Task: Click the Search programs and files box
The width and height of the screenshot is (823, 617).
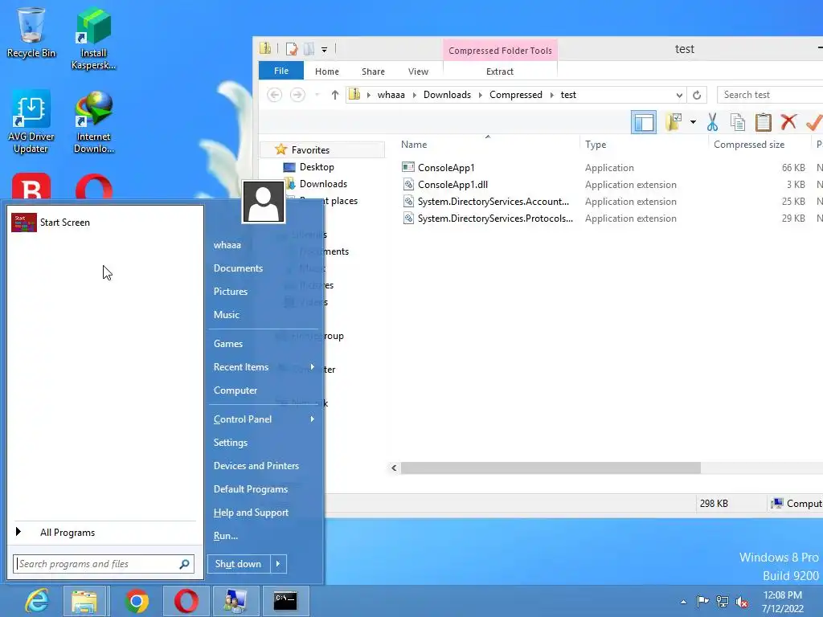Action: 104,564
